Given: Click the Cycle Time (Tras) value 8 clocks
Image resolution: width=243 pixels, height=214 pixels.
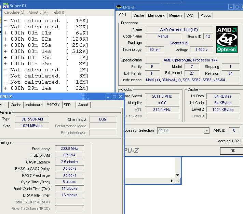Looking at the screenshot, I should 69,182.
